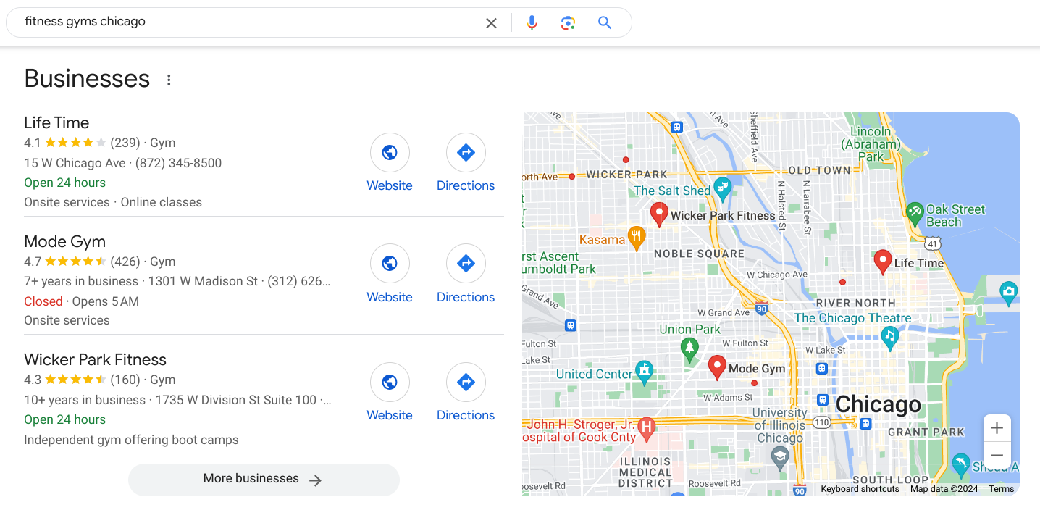
Task: Click Wicker Park Fitness review count (160)
Action: tap(125, 380)
